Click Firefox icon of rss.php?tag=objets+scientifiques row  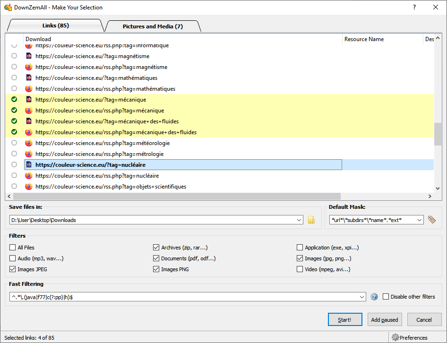coord(29,186)
